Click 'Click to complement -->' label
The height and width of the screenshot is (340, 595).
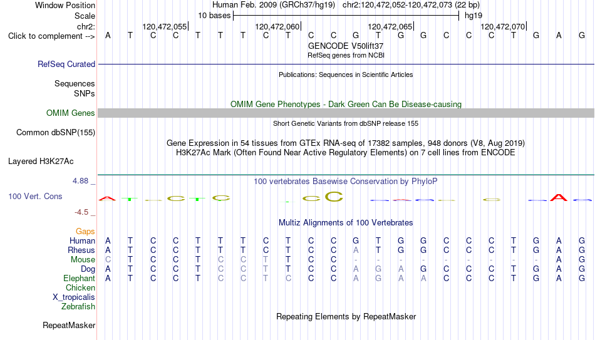coord(51,36)
